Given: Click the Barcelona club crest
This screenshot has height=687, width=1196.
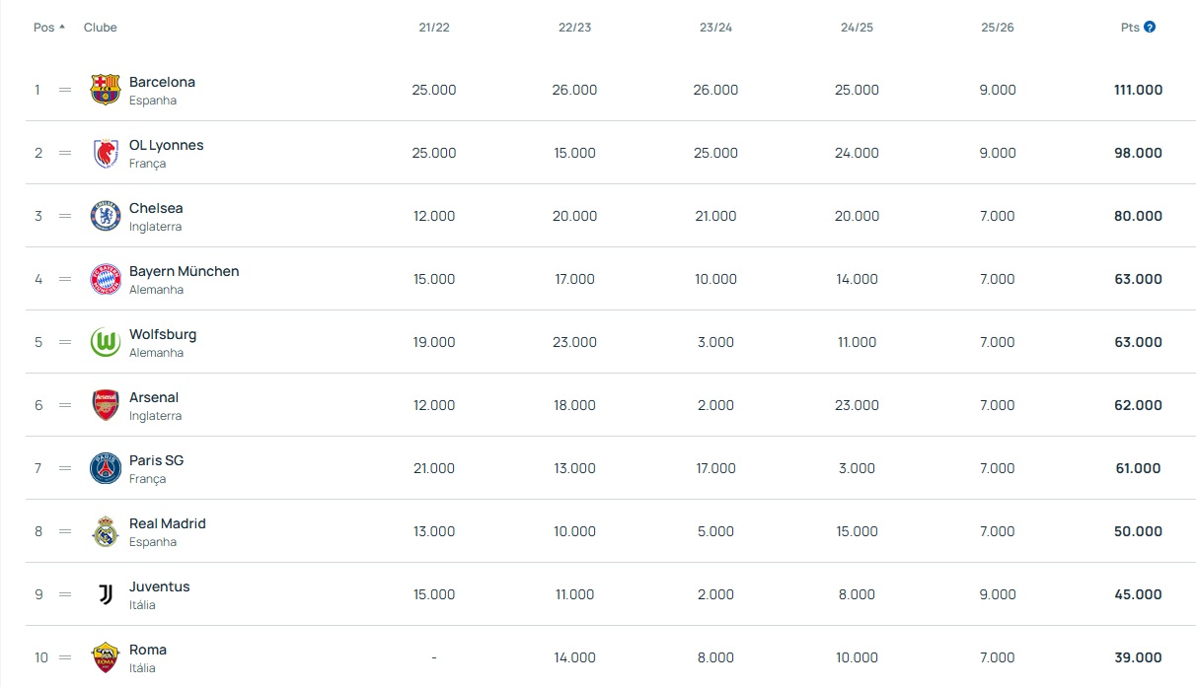Looking at the screenshot, I should coord(106,90).
